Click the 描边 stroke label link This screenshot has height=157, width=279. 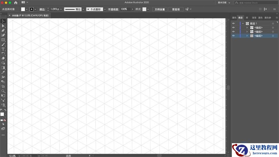pyautogui.click(x=42, y=9)
